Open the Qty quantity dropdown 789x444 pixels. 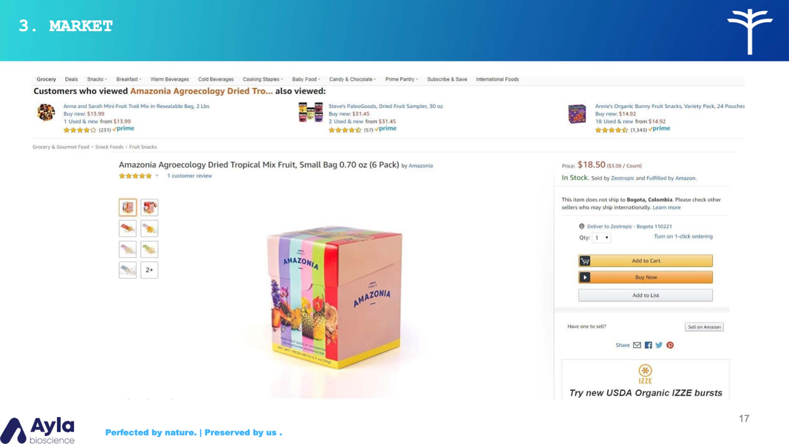pyautogui.click(x=601, y=238)
